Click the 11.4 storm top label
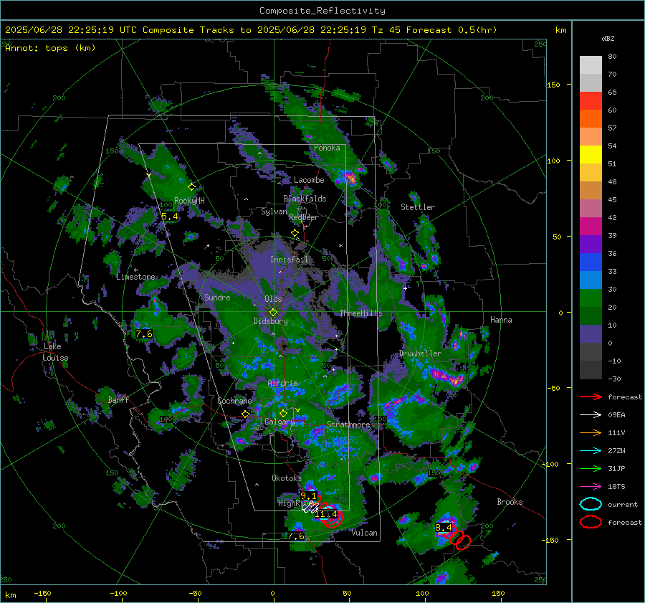The width and height of the screenshot is (645, 603). (326, 514)
